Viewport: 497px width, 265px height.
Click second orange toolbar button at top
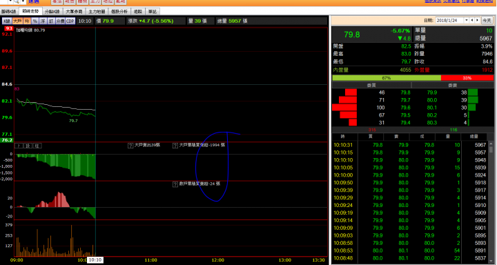pos(70,2)
